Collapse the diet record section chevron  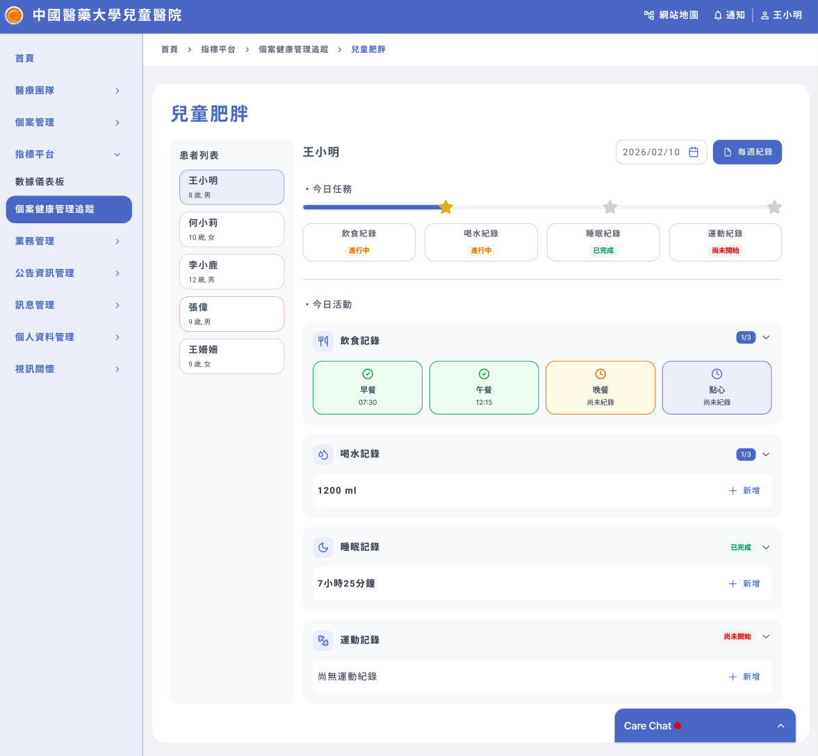766,337
